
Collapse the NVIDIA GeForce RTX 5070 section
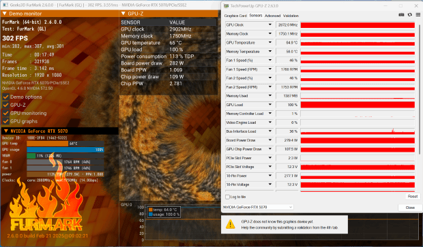click(x=5, y=131)
